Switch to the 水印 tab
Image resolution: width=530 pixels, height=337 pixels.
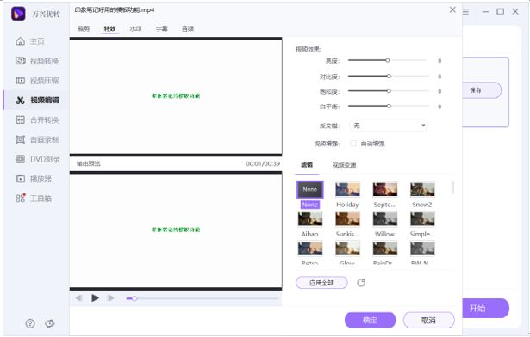click(x=135, y=29)
